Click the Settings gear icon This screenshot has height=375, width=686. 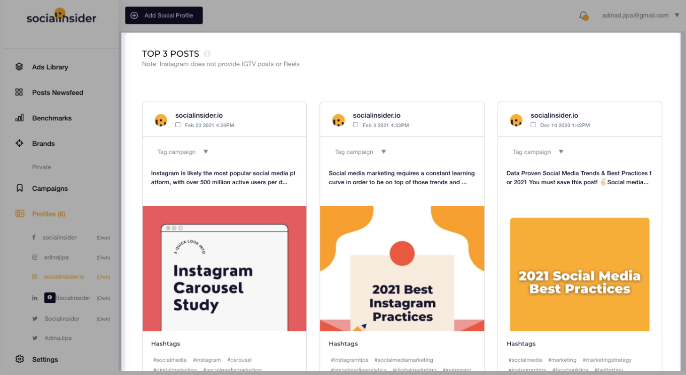(x=19, y=359)
